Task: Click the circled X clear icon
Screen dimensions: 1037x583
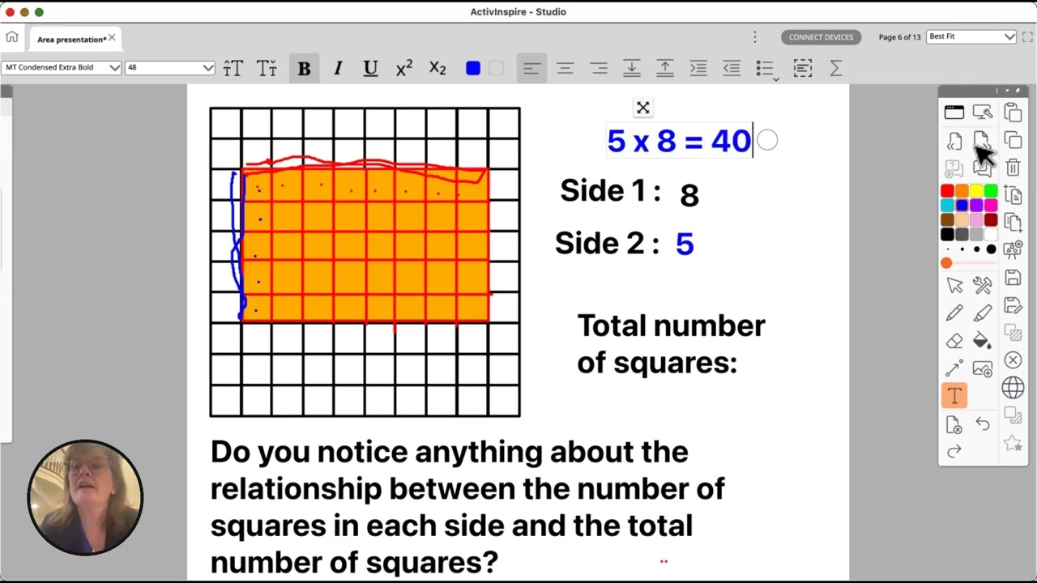Action: 1013,360
